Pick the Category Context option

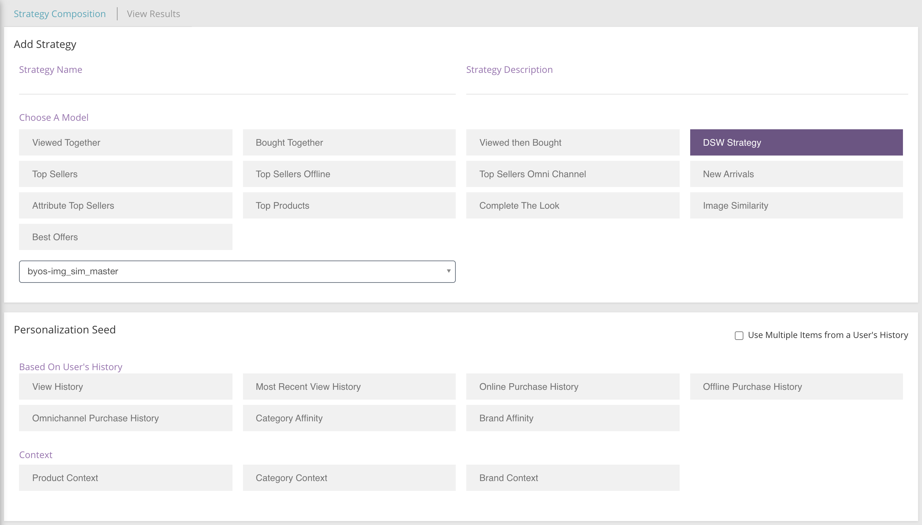349,478
